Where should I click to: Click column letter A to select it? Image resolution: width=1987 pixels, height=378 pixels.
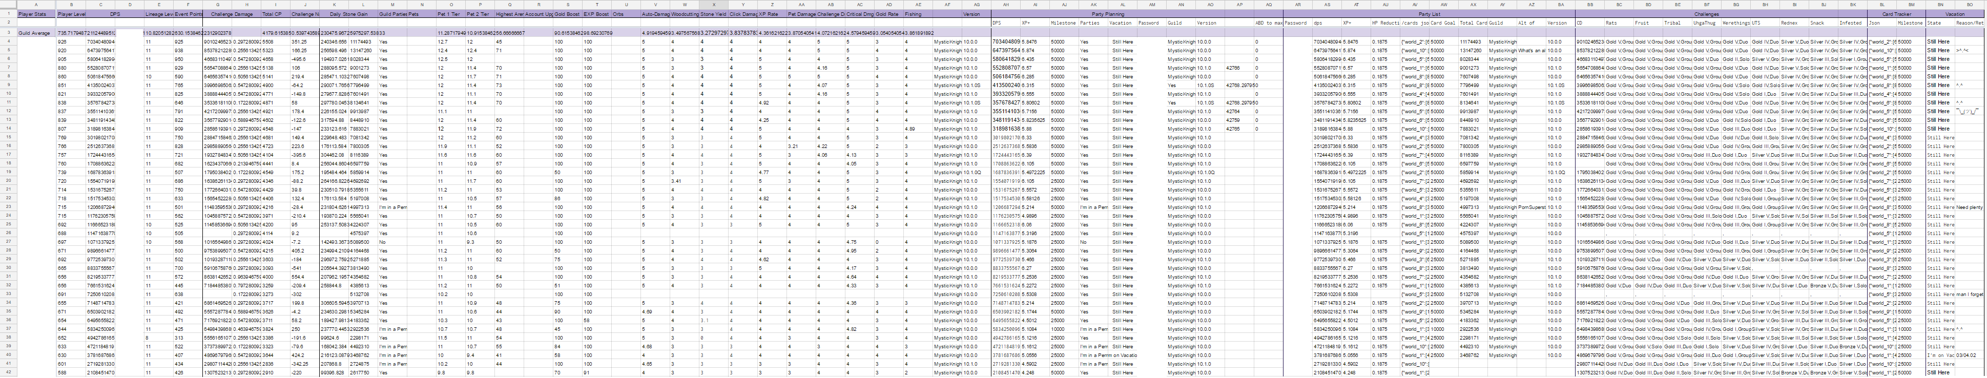pyautogui.click(x=35, y=5)
